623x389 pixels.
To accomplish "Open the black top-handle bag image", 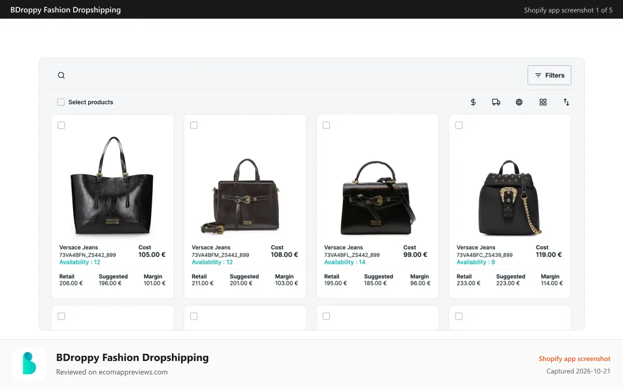I will (377, 198).
